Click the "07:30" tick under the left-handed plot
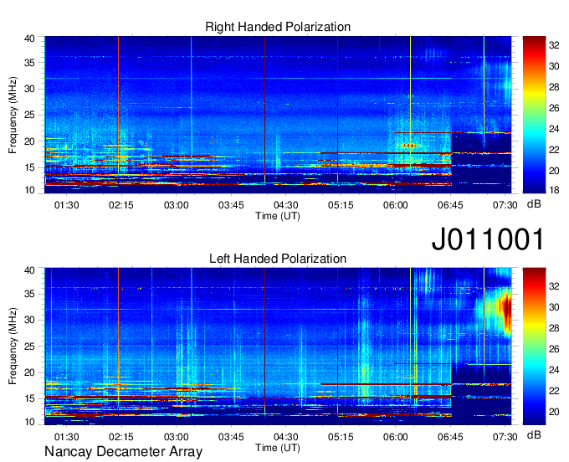This screenshot has width=569, height=462. pos(505,437)
